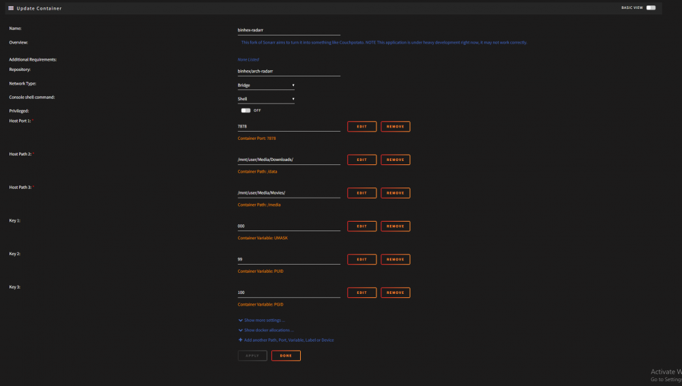Focus the Name field binhex-radarr

pyautogui.click(x=288, y=30)
